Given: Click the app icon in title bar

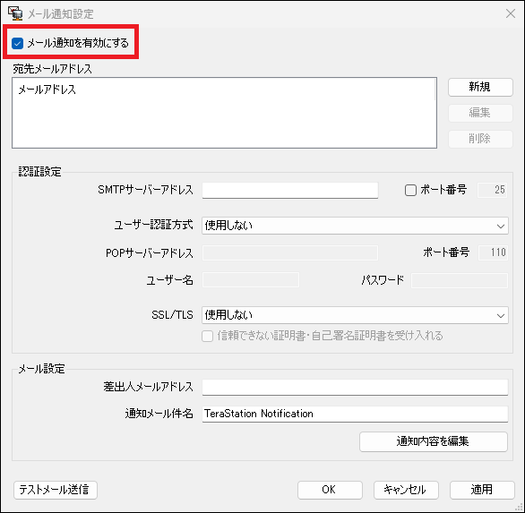Looking at the screenshot, I should coord(15,13).
